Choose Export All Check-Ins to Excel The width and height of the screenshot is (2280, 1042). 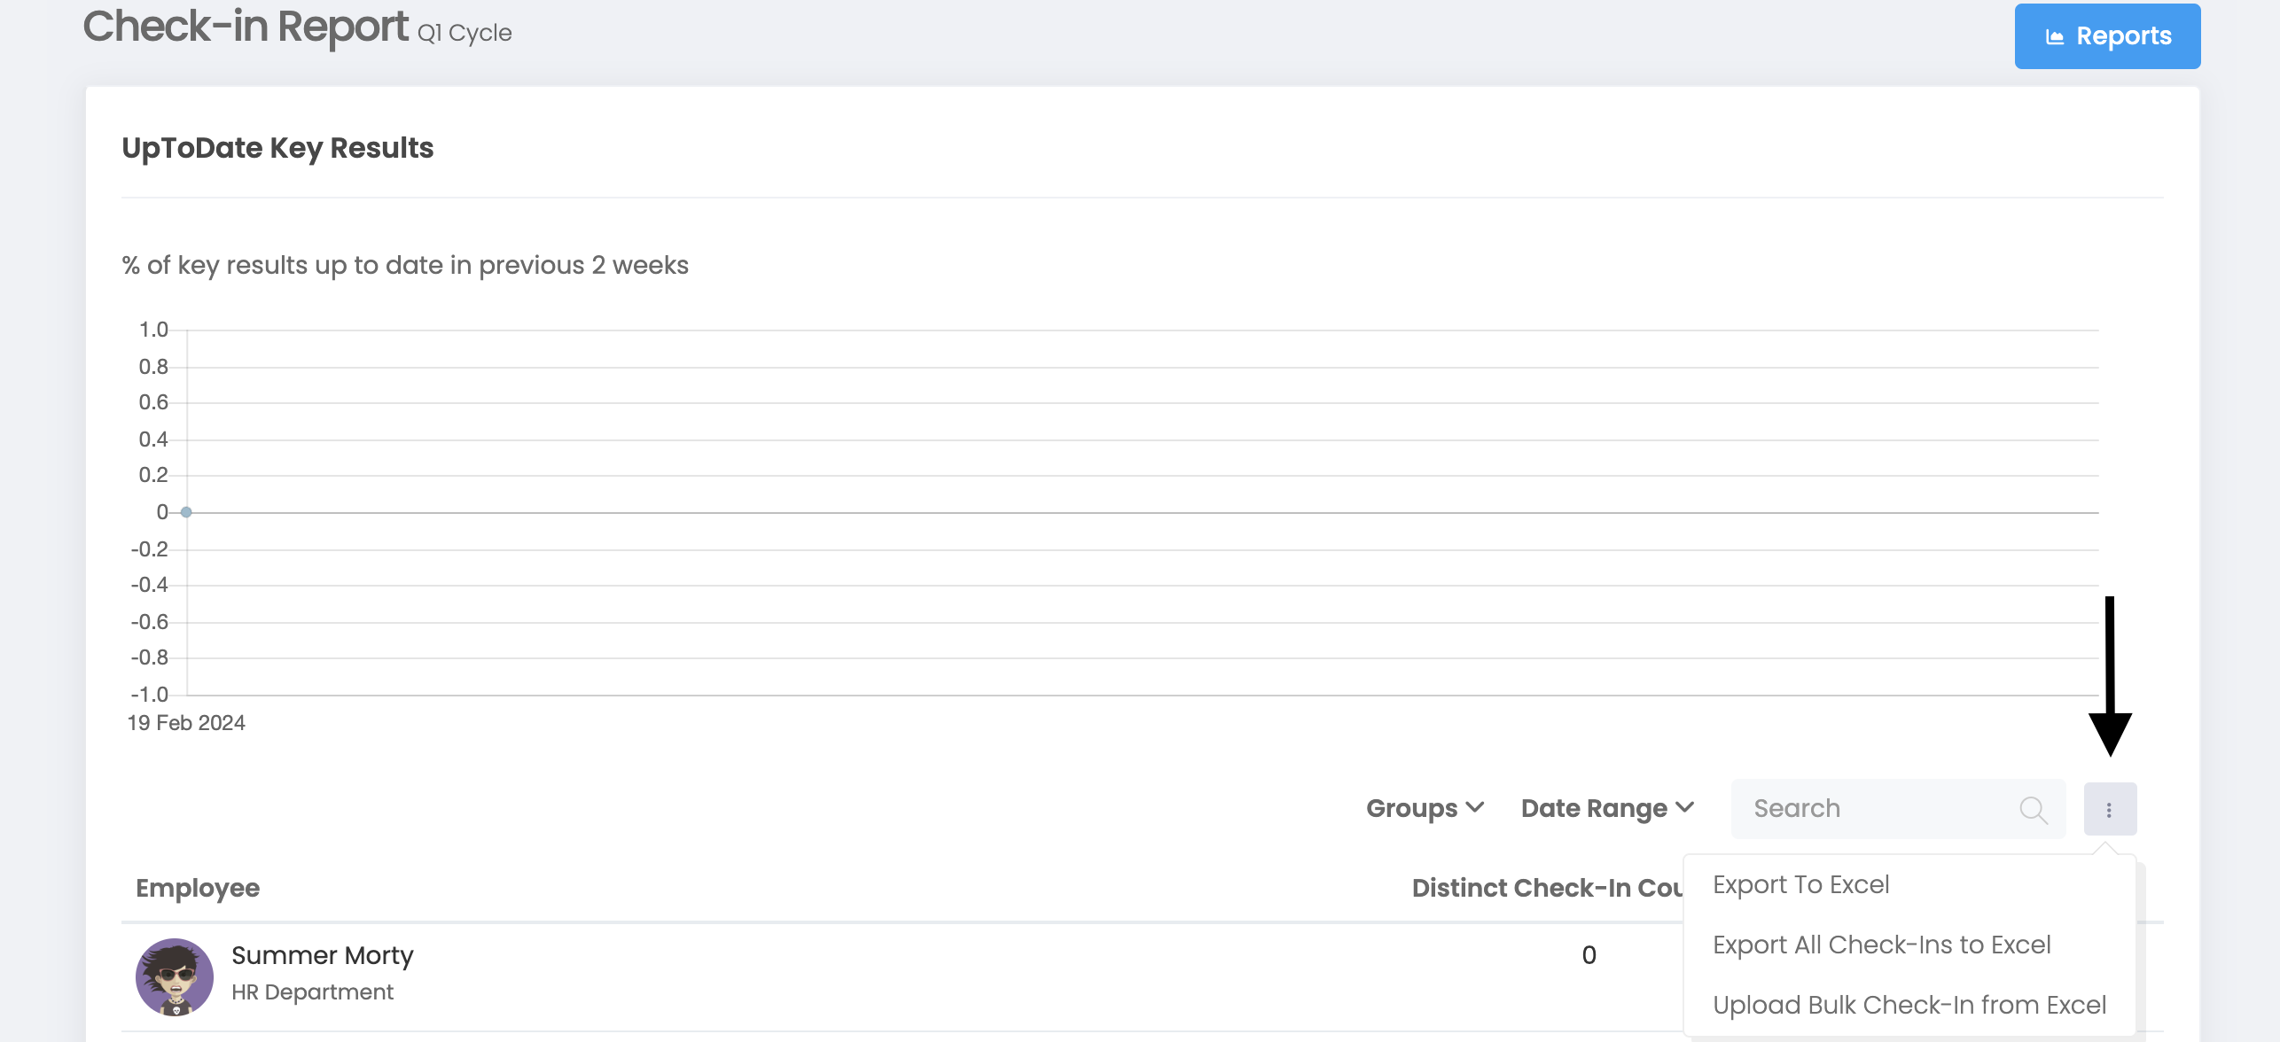click(x=1881, y=945)
